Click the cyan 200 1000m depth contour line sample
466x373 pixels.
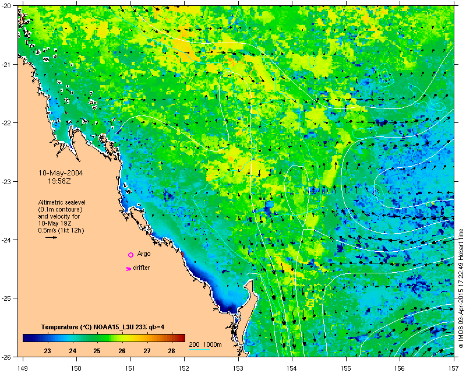coord(199,349)
